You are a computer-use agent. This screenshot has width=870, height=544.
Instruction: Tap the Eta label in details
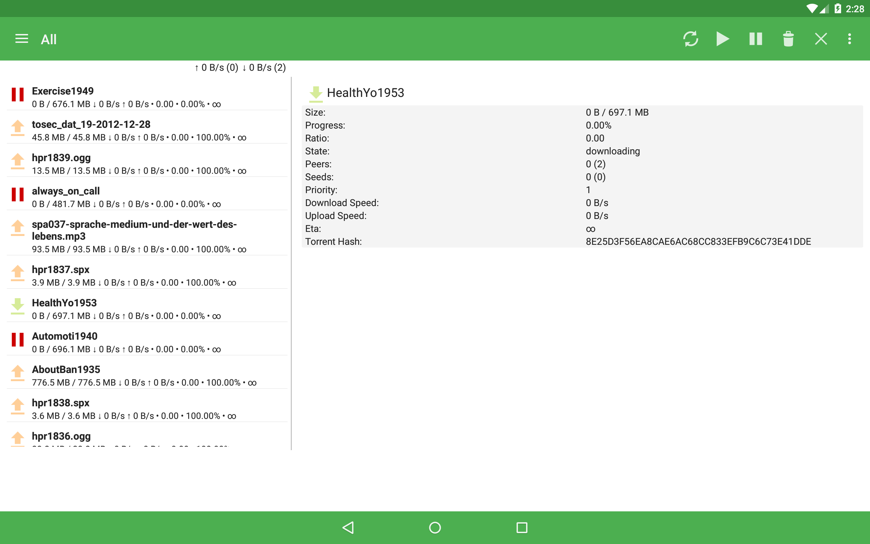tap(313, 229)
